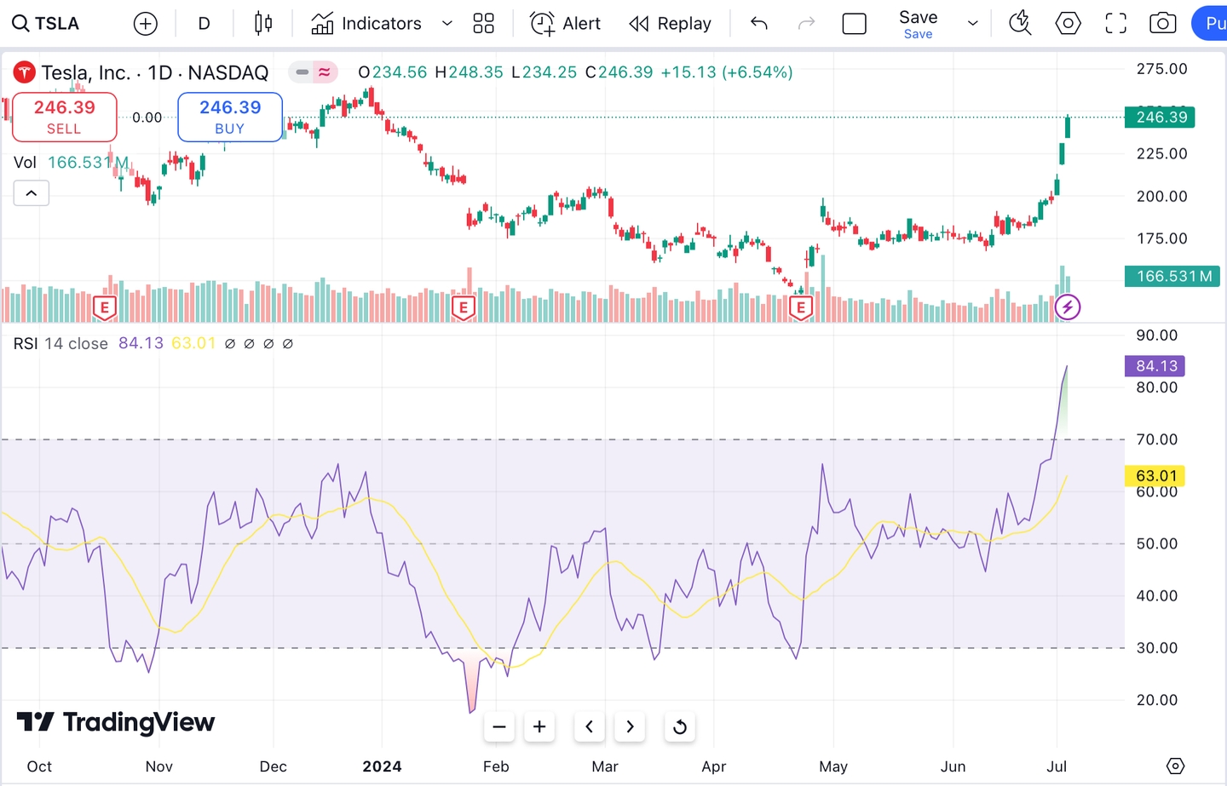Collapse the indicator legend with chevron
This screenshot has width=1227, height=786.
32,193
